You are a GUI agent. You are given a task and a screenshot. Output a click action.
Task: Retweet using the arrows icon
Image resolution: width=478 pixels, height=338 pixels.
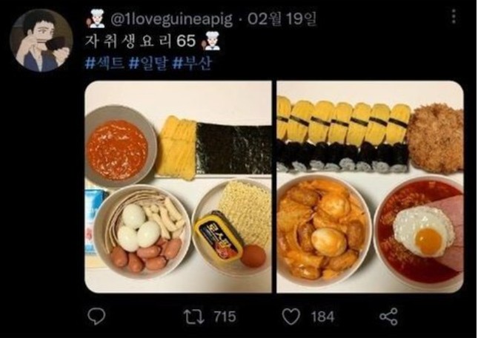195,317
